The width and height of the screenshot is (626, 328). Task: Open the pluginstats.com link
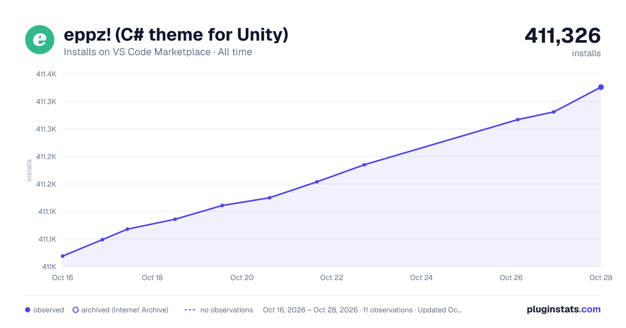click(x=563, y=309)
